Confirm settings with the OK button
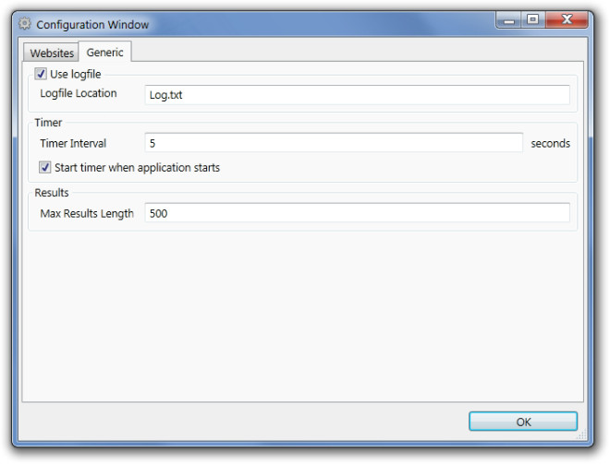Image resolution: width=610 pixels, height=464 pixels. (523, 422)
